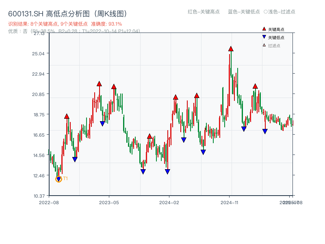The image size is (325, 244).
Task: Click the rightmost blue key-low triangle marker
Action: [265, 131]
